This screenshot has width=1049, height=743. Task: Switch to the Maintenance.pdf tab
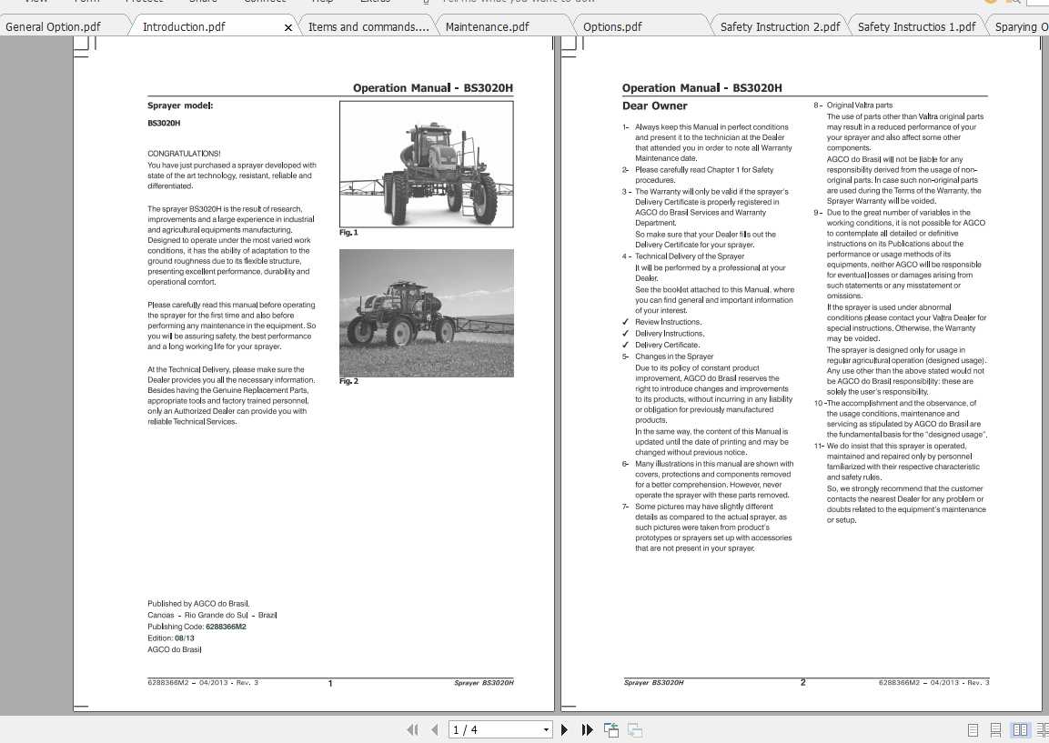tap(487, 26)
